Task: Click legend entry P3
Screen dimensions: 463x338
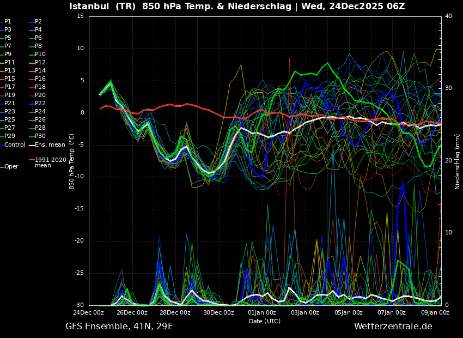Action: click(x=5, y=29)
